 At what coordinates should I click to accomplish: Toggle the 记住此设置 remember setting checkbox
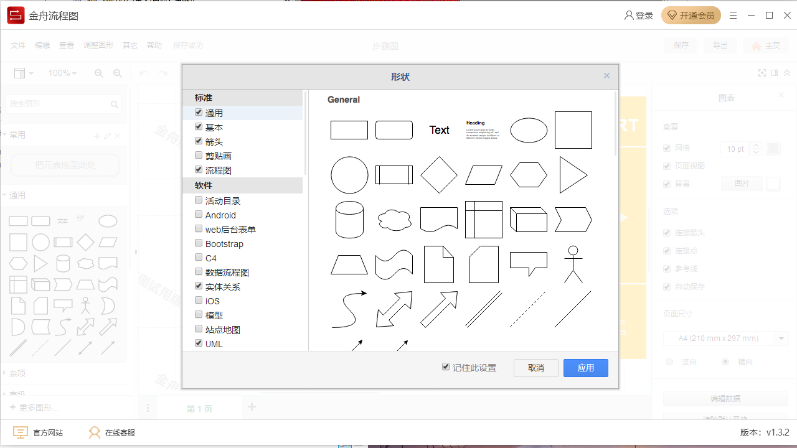point(446,367)
